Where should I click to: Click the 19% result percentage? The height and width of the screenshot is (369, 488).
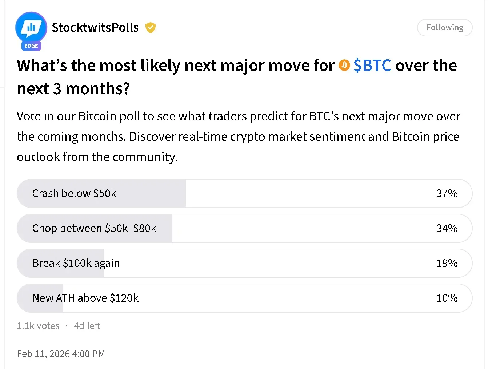(447, 263)
